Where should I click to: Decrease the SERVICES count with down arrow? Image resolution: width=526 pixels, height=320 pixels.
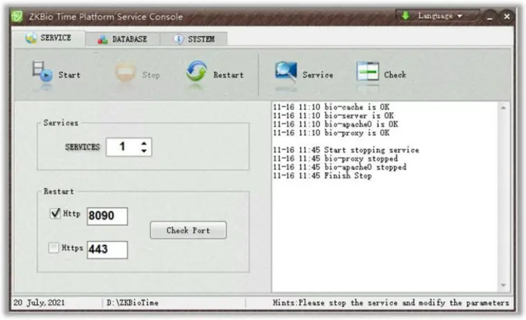pyautogui.click(x=144, y=151)
